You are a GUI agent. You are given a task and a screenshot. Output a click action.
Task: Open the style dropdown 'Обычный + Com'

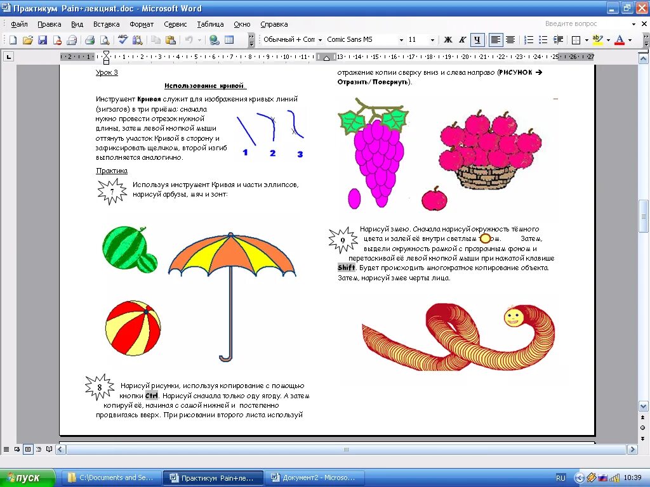[320, 40]
